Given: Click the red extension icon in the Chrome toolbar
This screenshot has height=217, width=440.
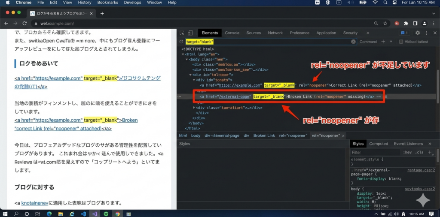Looking at the screenshot, I should 397,24.
